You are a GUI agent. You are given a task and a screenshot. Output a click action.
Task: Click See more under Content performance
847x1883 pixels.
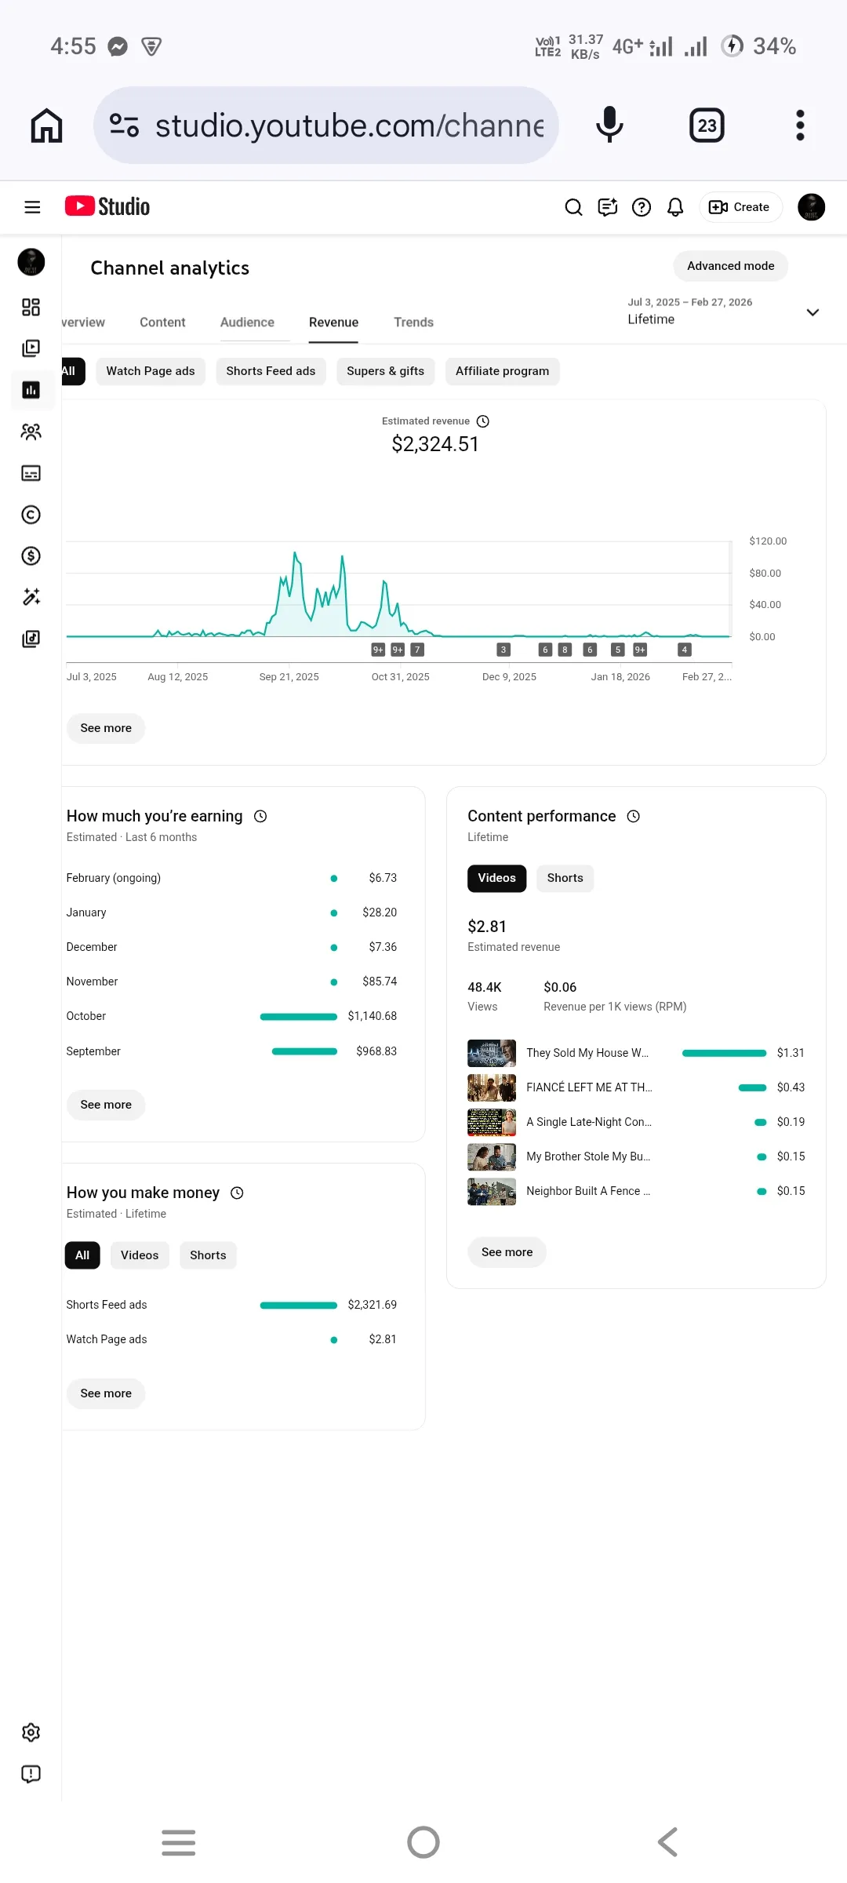pyautogui.click(x=507, y=1252)
